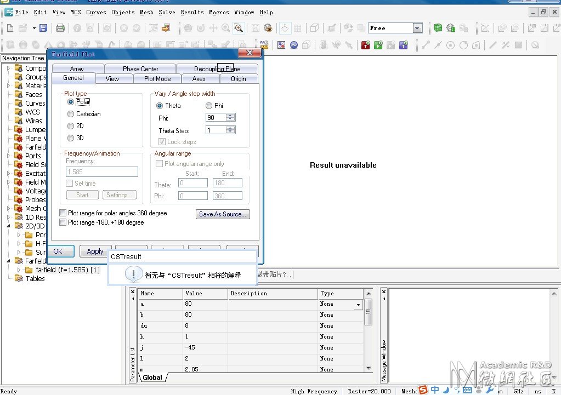Expand the Components tree node

(x=9, y=68)
